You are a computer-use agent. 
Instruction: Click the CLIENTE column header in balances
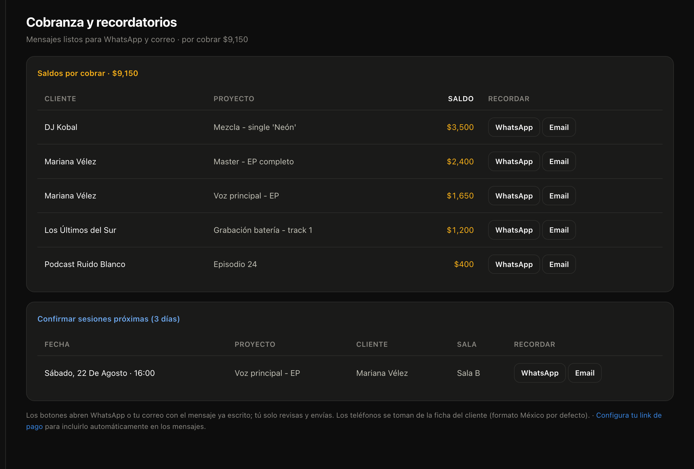pyautogui.click(x=60, y=99)
